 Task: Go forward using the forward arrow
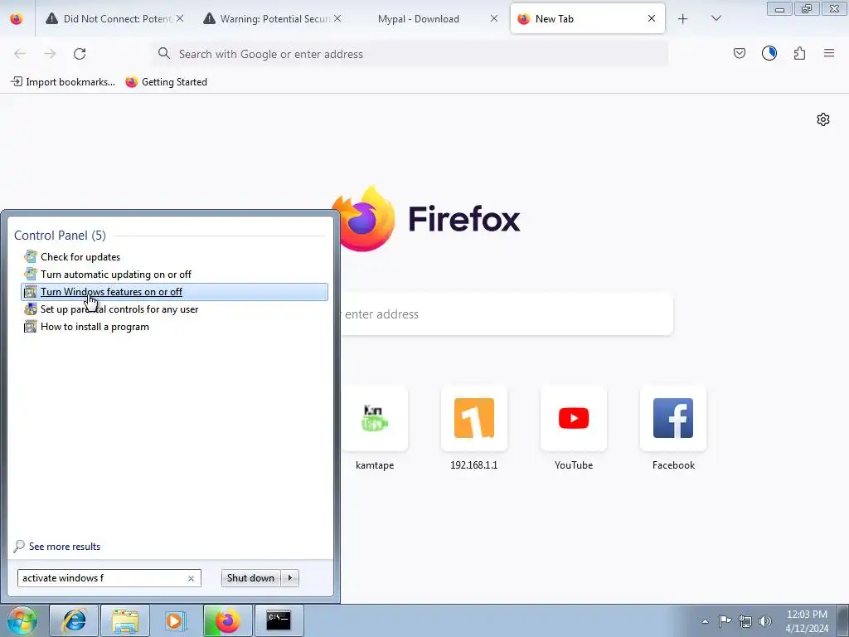coord(50,54)
